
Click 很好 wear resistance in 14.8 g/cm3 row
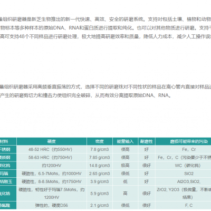147,166
